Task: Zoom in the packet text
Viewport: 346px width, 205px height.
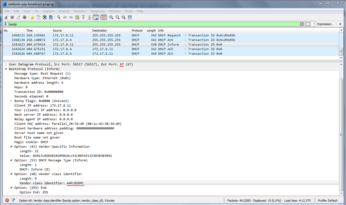Action: coord(111,18)
